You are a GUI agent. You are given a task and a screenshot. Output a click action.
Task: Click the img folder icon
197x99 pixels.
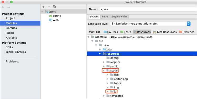pyautogui.click(x=112, y=87)
